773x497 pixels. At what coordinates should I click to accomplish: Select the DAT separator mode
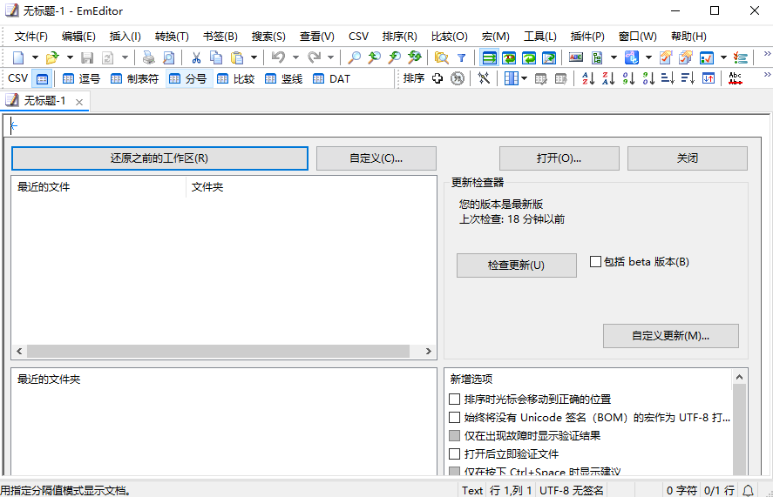[x=332, y=79]
